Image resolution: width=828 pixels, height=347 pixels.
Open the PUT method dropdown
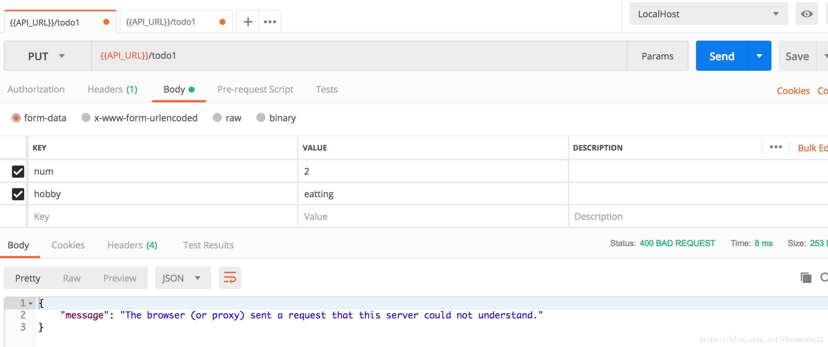tap(47, 56)
